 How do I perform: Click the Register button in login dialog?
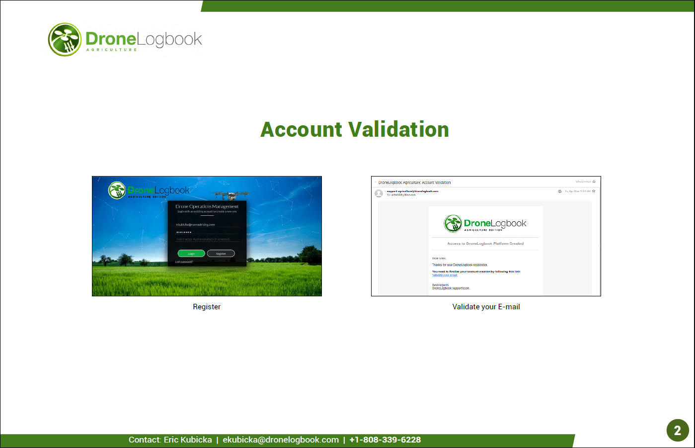(221, 254)
